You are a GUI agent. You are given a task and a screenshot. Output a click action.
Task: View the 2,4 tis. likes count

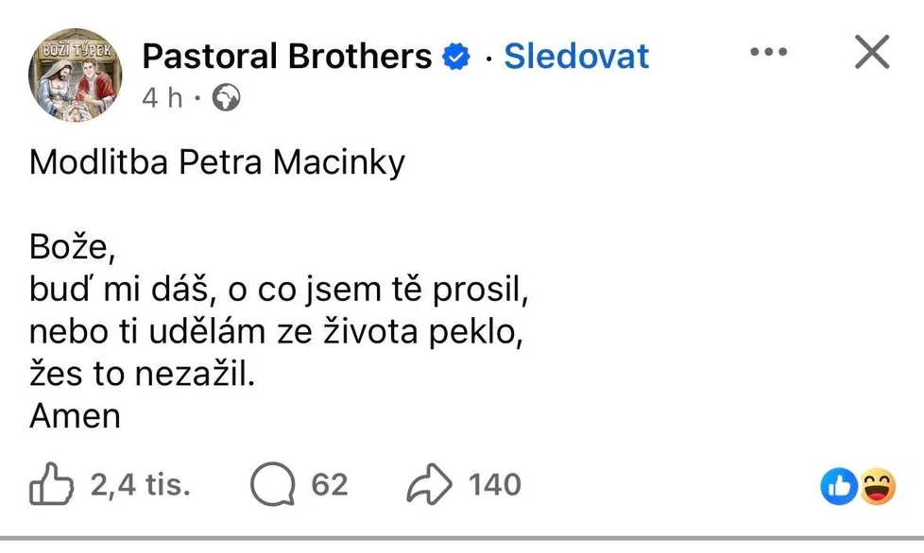tap(141, 486)
